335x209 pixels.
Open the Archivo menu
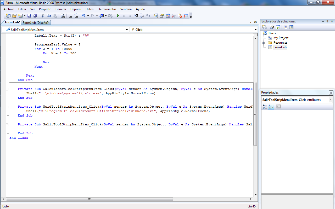click(x=9, y=9)
